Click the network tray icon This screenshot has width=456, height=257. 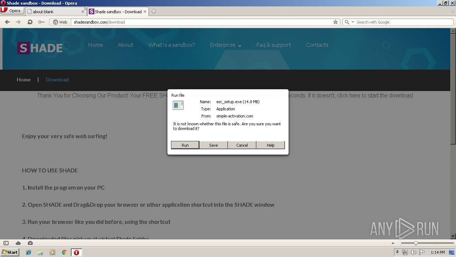coord(405,252)
